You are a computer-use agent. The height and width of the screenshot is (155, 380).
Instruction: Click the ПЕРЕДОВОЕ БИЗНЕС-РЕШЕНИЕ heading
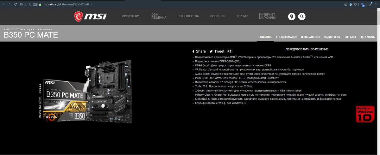tap(307, 49)
